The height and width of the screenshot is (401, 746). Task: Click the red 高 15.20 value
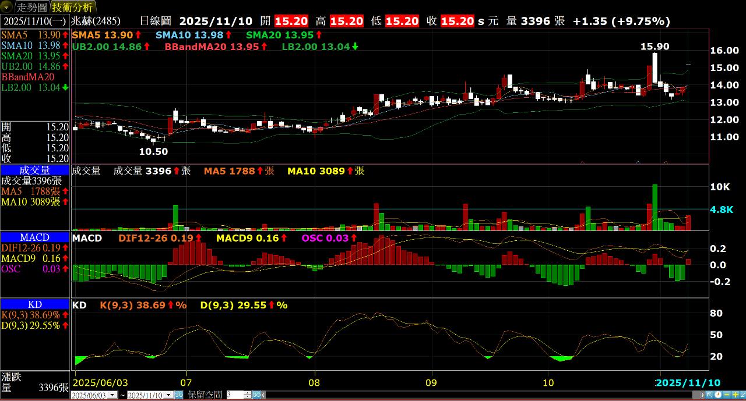[x=347, y=22]
